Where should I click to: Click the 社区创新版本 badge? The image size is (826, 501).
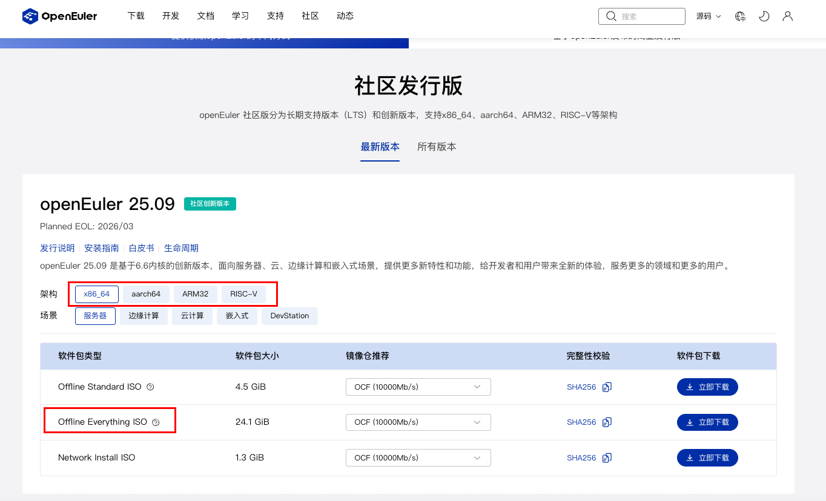pos(210,204)
